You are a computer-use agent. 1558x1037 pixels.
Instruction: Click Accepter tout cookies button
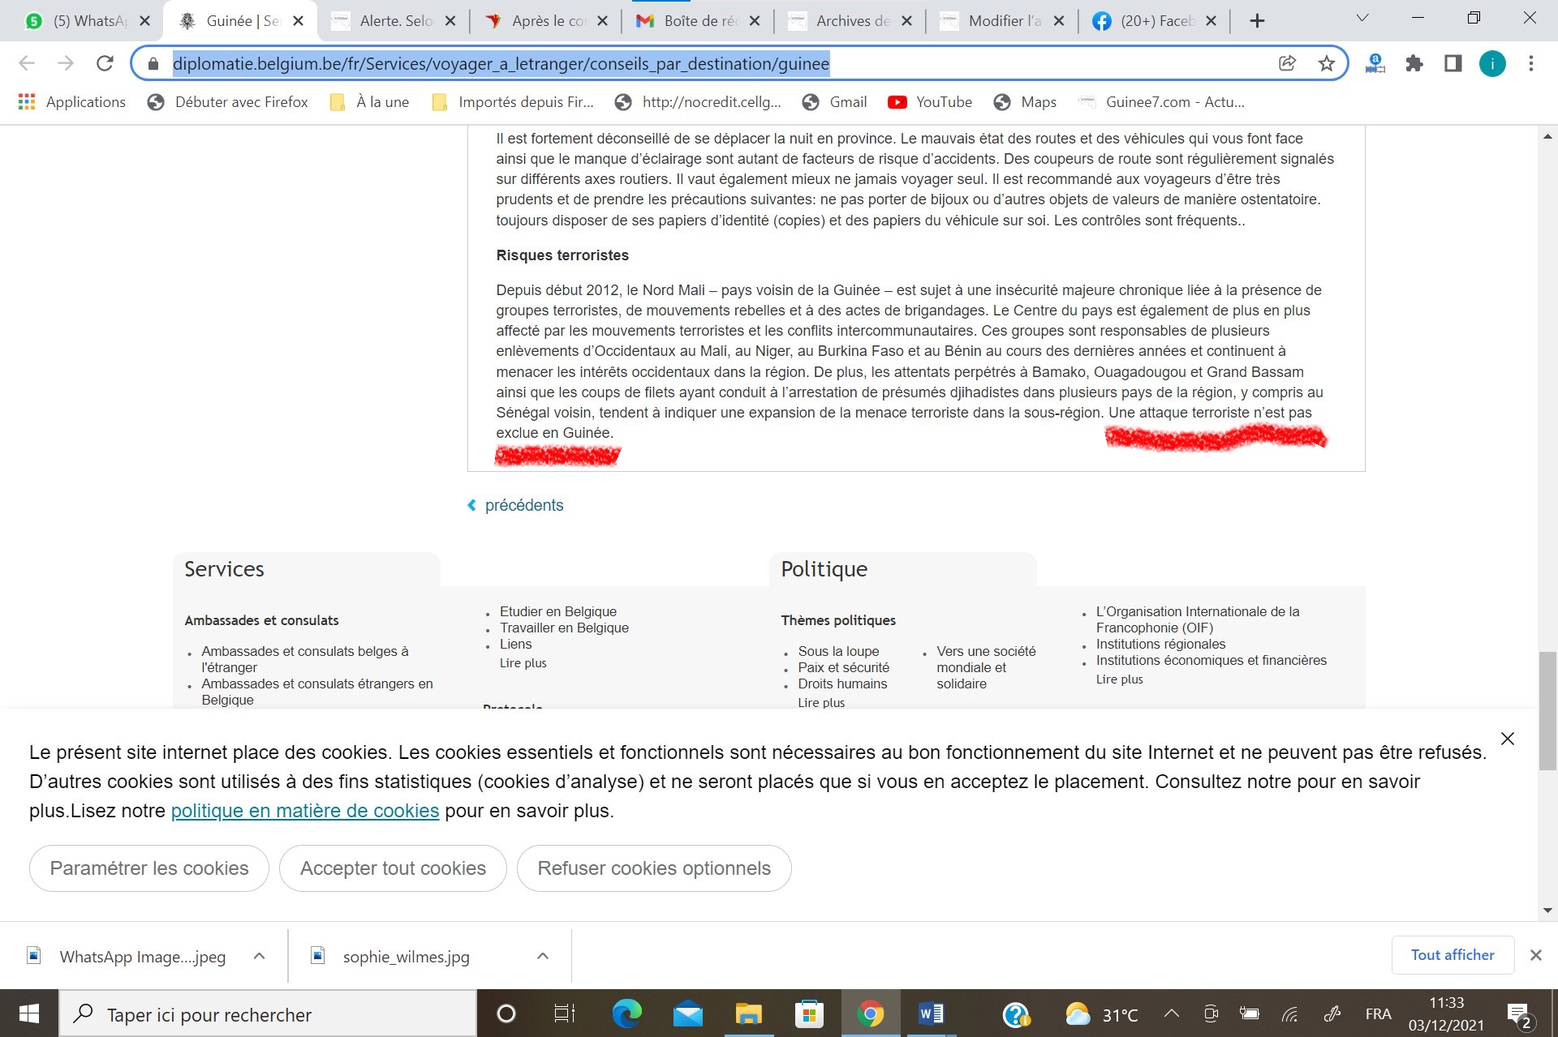click(393, 868)
